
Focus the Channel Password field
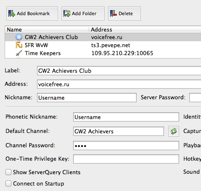pos(126,146)
